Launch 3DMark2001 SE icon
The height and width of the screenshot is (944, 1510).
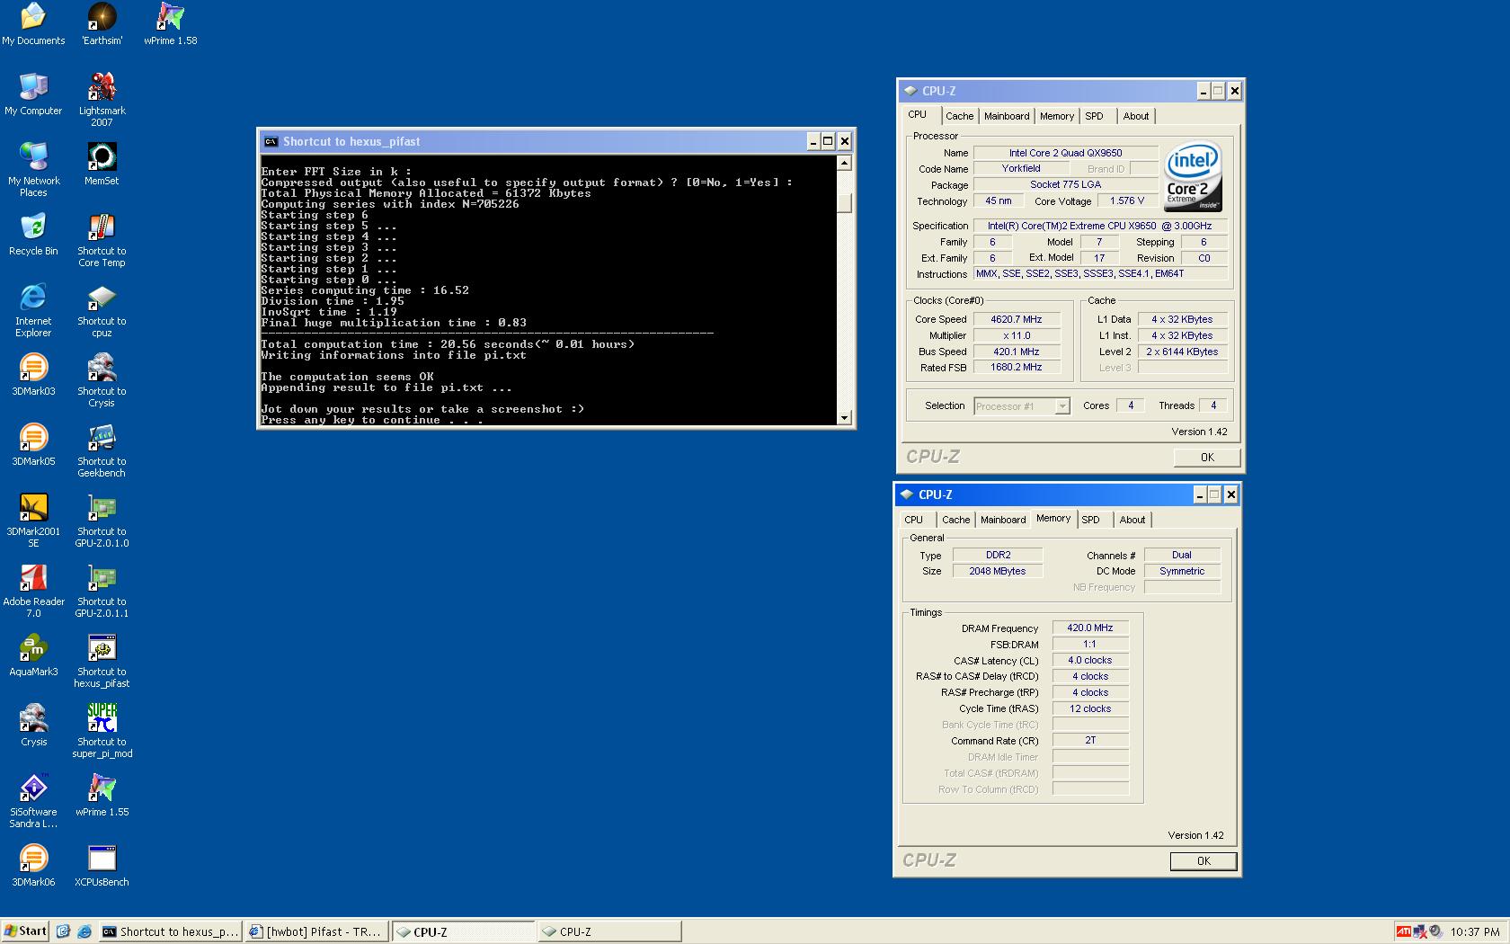pos(33,521)
